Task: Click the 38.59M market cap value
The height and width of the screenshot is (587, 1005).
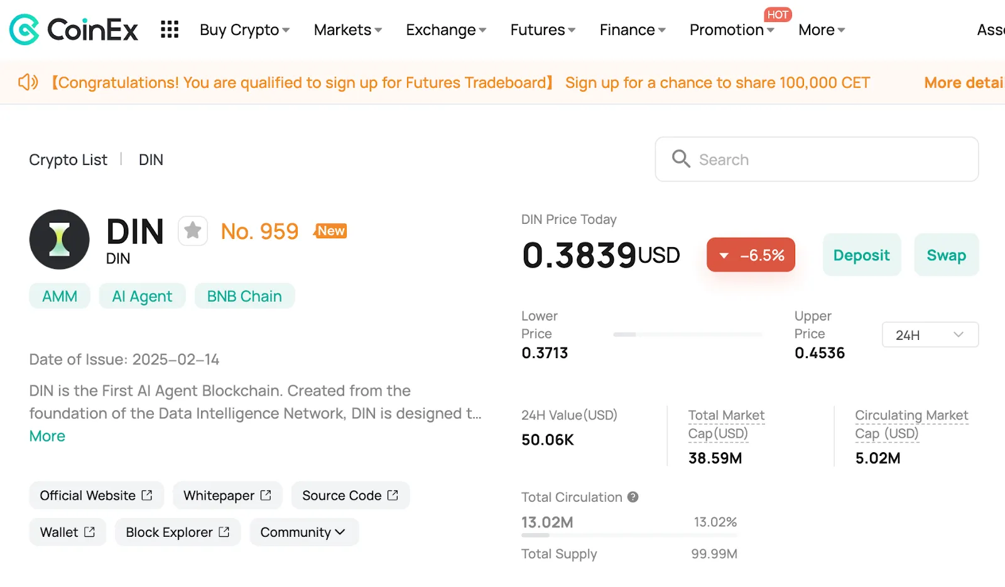Action: point(715,458)
